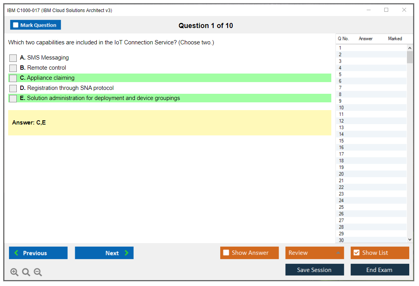Image resolution: width=419 pixels, height=286 pixels.
Task: Jump to question 10 in list
Action: click(x=341, y=107)
